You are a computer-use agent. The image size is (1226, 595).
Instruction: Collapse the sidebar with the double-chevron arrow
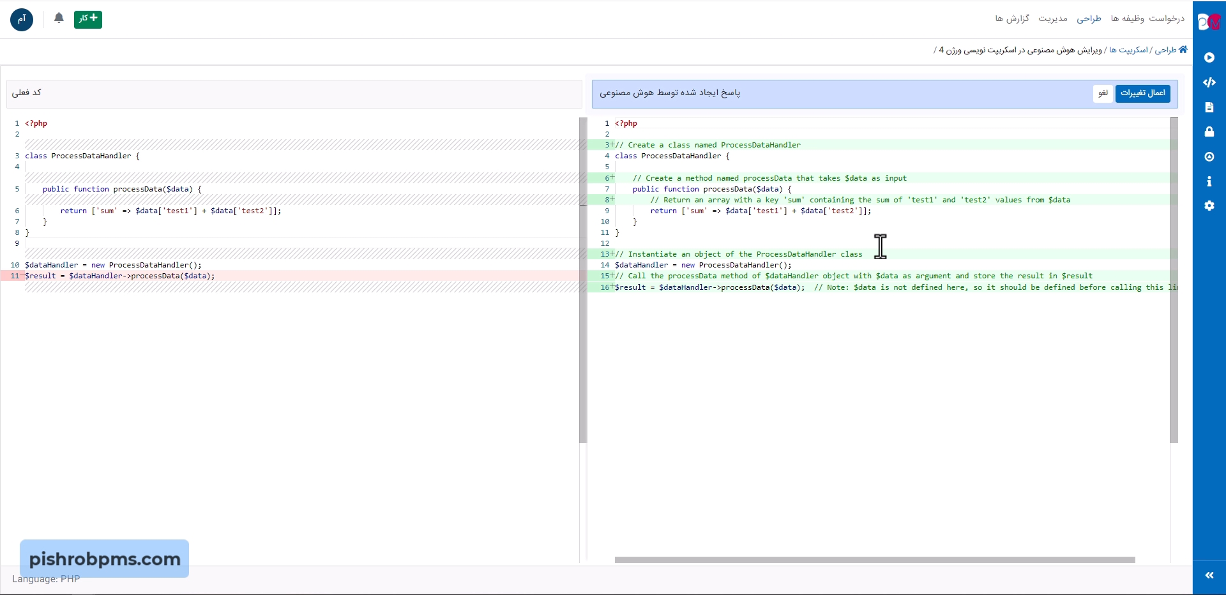tap(1209, 575)
